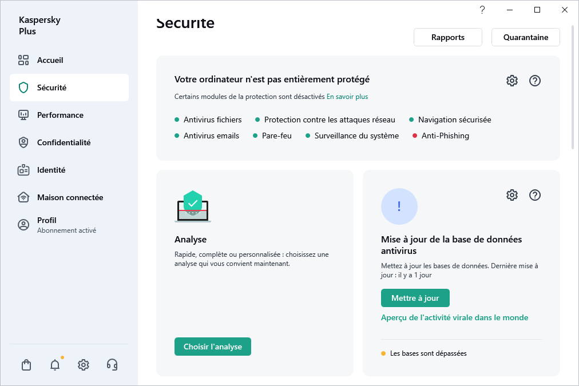Click the Mettre à jour button

[x=415, y=298]
